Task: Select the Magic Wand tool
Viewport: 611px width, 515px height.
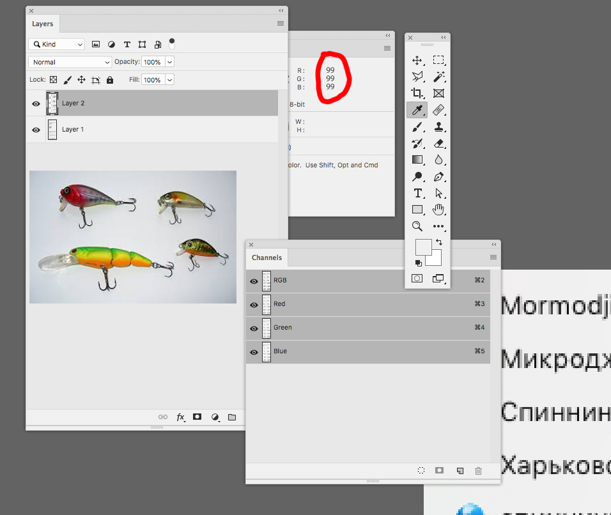Action: click(439, 77)
